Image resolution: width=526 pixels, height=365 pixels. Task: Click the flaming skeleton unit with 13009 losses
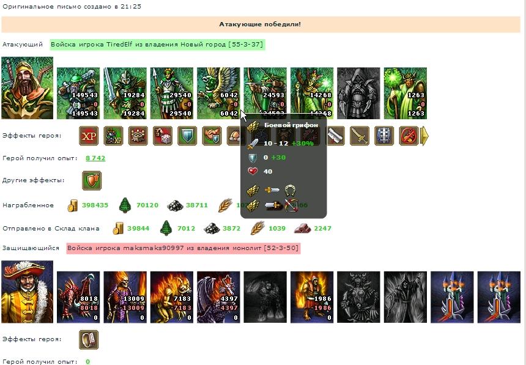coord(125,297)
